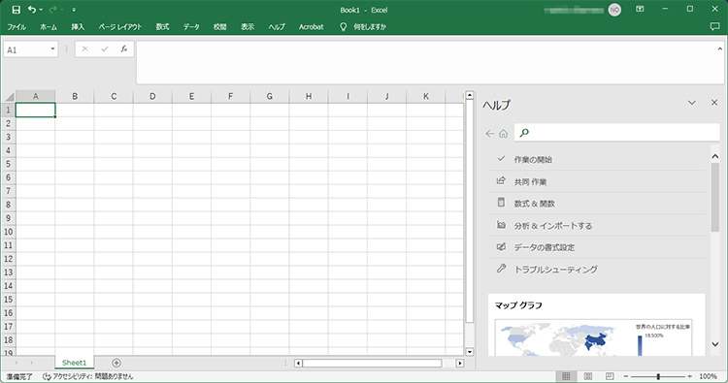Viewport: 728px width, 383px height.
Task: Open the undo history dropdown arrow
Action: point(42,10)
